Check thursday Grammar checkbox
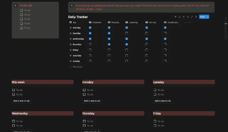This screenshot has height=132, width=228. (90, 44)
